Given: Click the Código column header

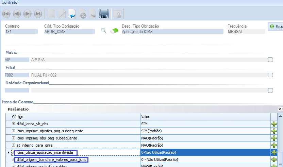Looking at the screenshot, I should tap(76, 117).
